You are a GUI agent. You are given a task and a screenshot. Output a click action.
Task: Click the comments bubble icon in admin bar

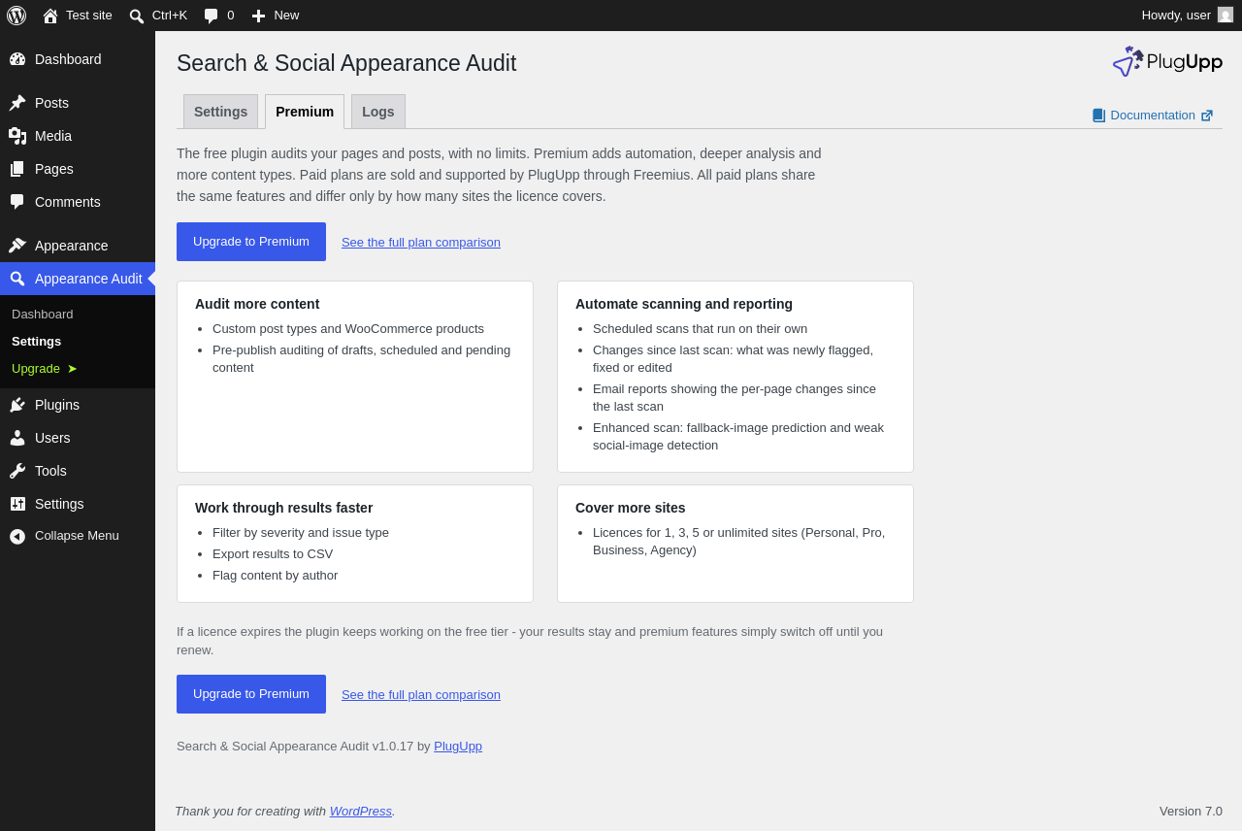click(211, 16)
